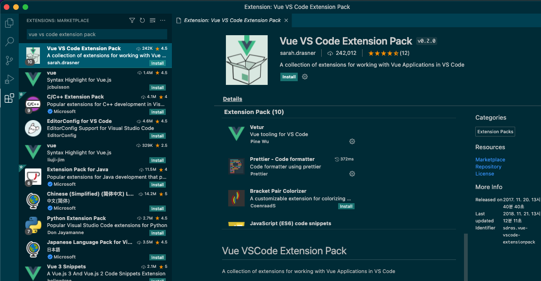Viewport: 541px width, 281px height.
Task: Open the Repository resource link
Action: [488, 167]
